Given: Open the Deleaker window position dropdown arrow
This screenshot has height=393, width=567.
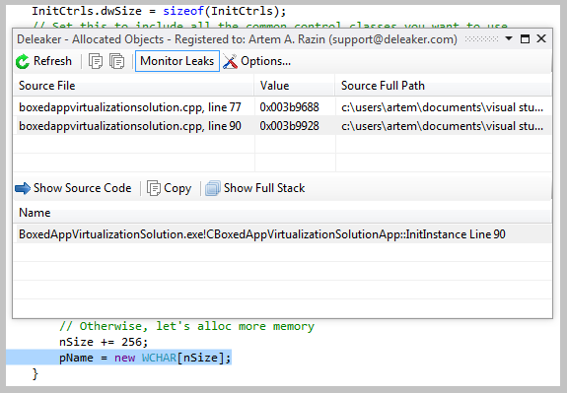Looking at the screenshot, I should click(509, 38).
